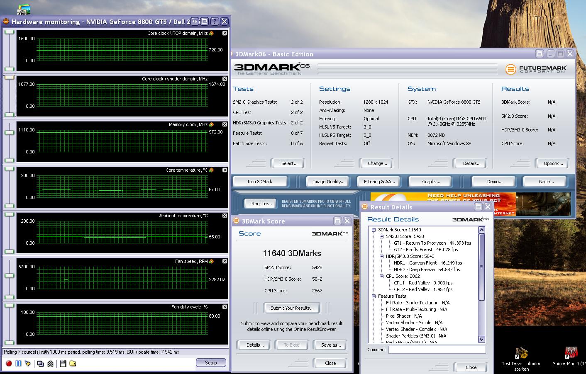Open help via question mark in Hardware monitoring title
586x374 pixels.
215,22
